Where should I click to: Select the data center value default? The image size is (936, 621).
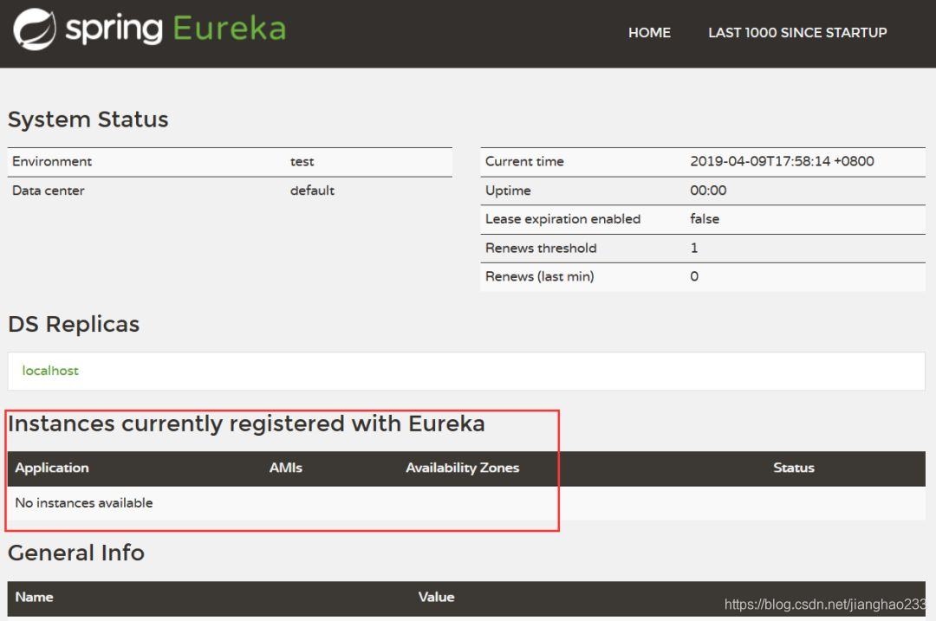click(312, 191)
